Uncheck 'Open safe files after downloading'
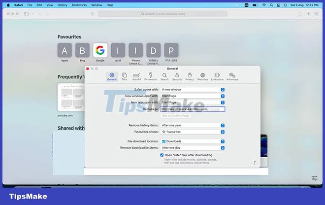This screenshot has height=205, width=325. [162, 155]
